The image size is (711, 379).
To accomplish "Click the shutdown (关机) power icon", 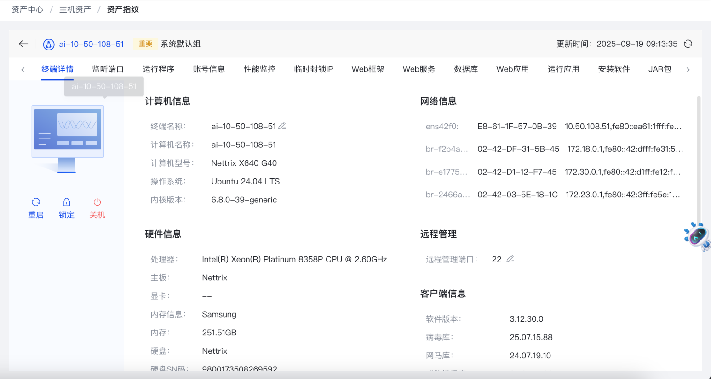I will pos(97,202).
